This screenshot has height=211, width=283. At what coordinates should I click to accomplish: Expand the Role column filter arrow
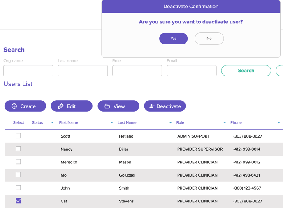point(225,123)
